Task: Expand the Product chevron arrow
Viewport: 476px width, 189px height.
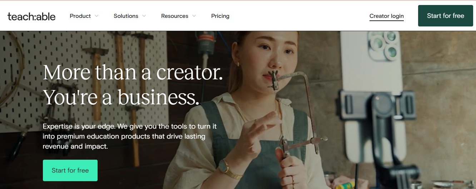Action: (x=96, y=16)
